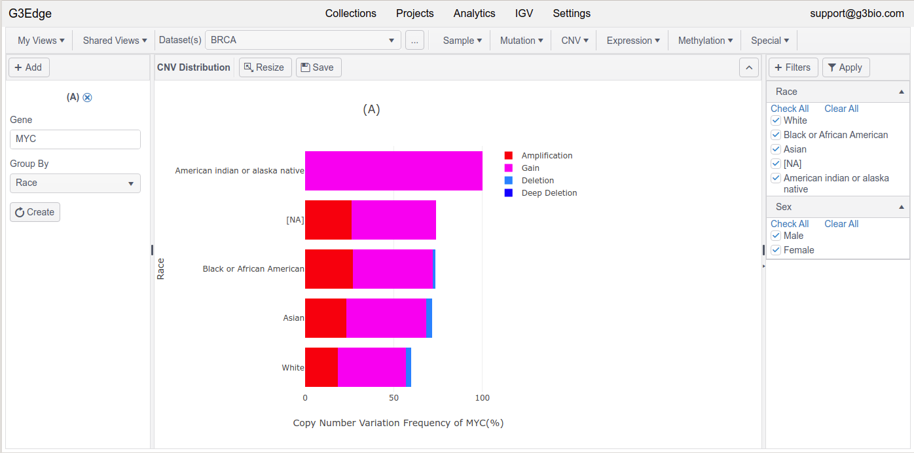Click the Gene input field containing MYC
Viewport: 914px width, 453px height.
click(75, 139)
